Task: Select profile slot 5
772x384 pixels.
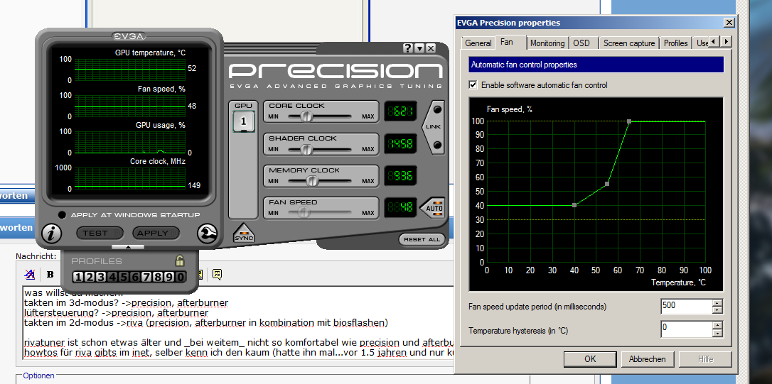Action: [124, 278]
